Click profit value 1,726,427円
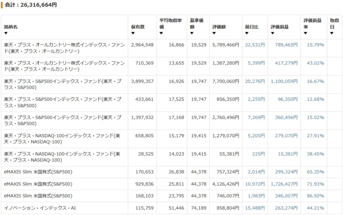 pyautogui.click(x=284, y=184)
